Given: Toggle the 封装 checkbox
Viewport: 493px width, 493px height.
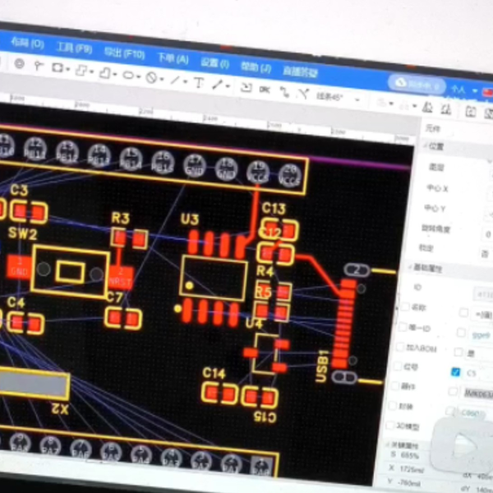Looking at the screenshot, I should tap(393, 406).
